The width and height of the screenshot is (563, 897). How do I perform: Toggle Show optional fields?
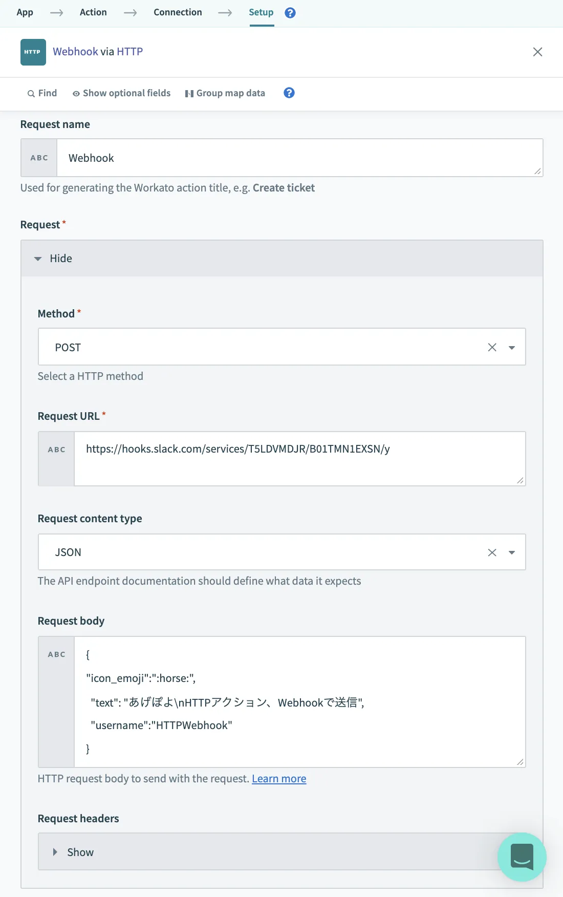(x=121, y=93)
